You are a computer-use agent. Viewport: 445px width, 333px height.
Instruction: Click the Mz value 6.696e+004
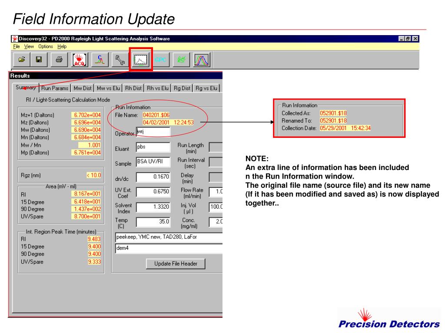tap(87, 122)
